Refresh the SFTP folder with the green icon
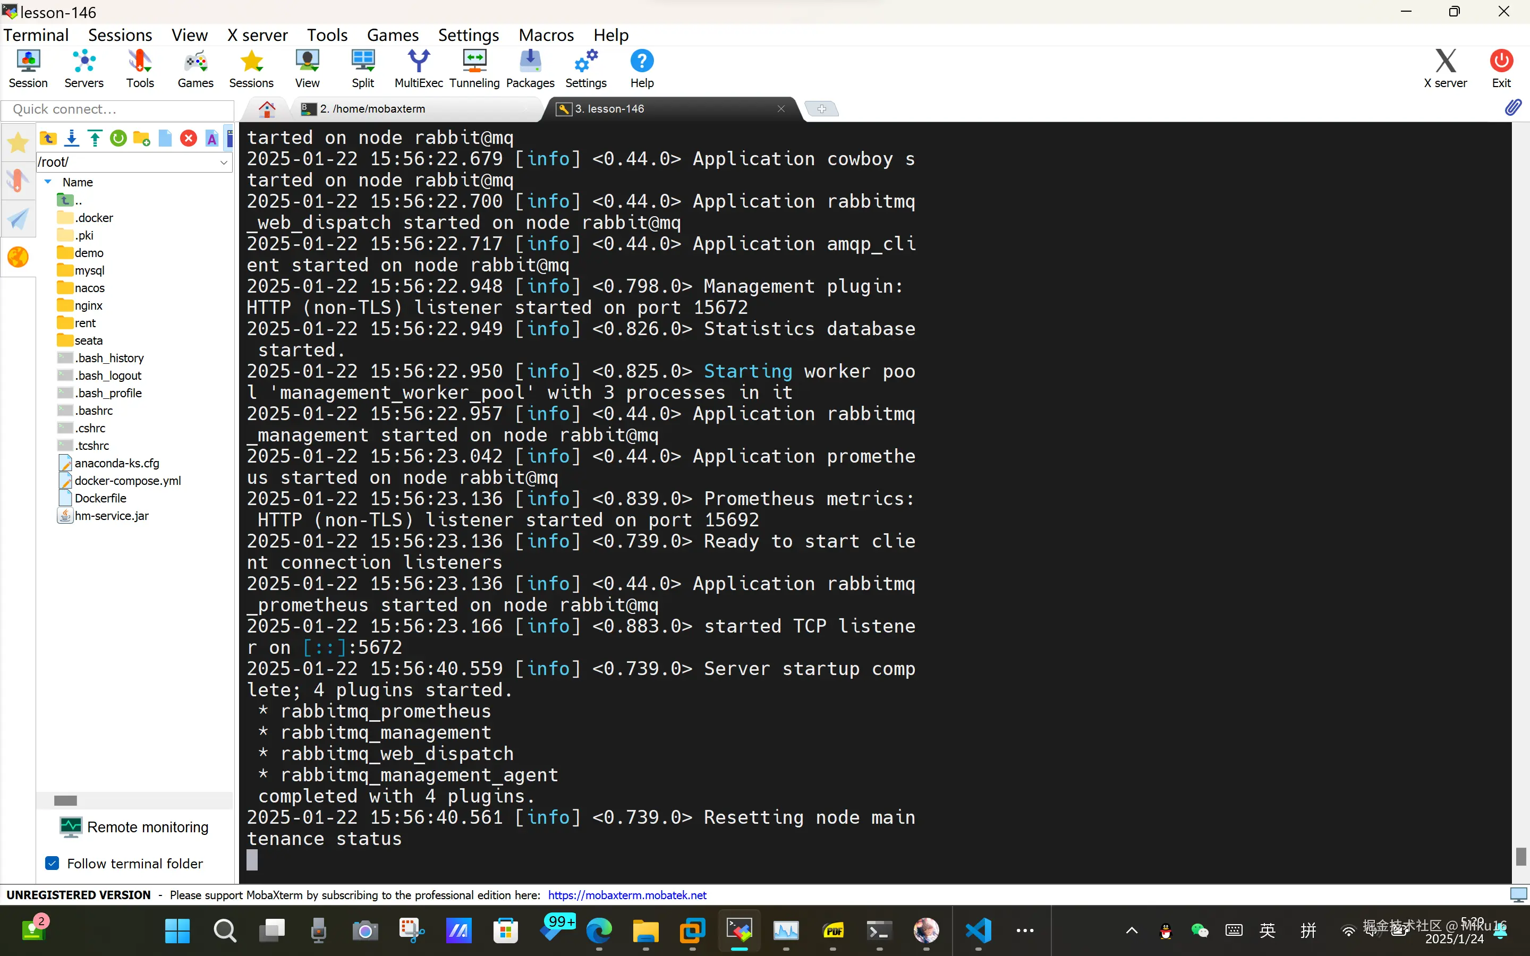The width and height of the screenshot is (1530, 956). [x=118, y=139]
